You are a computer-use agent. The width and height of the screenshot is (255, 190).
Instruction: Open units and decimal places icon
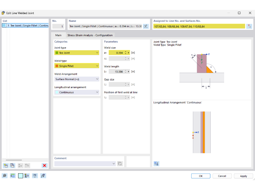[x=13, y=176]
